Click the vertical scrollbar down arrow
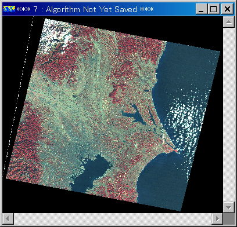This screenshot has width=237, height=227. [x=229, y=207]
